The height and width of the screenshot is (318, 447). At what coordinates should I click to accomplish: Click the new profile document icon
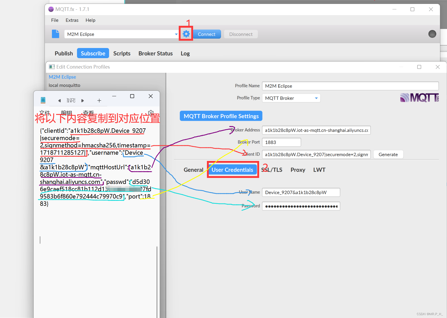point(55,34)
